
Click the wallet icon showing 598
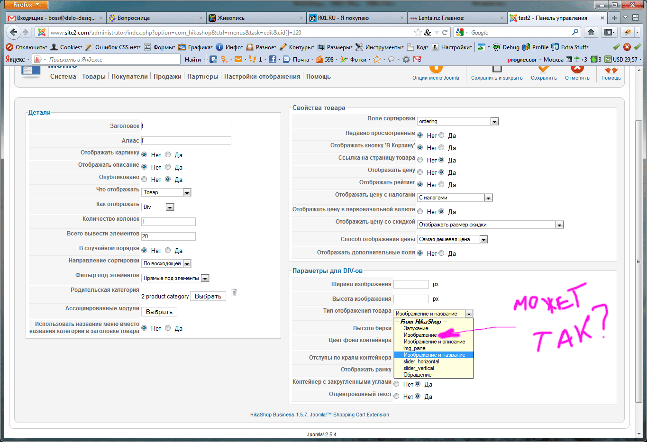click(319, 59)
